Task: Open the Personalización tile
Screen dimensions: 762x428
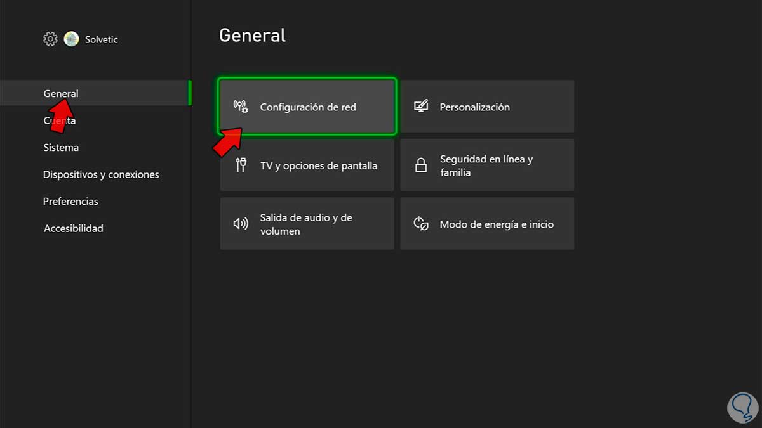Action: tap(487, 107)
